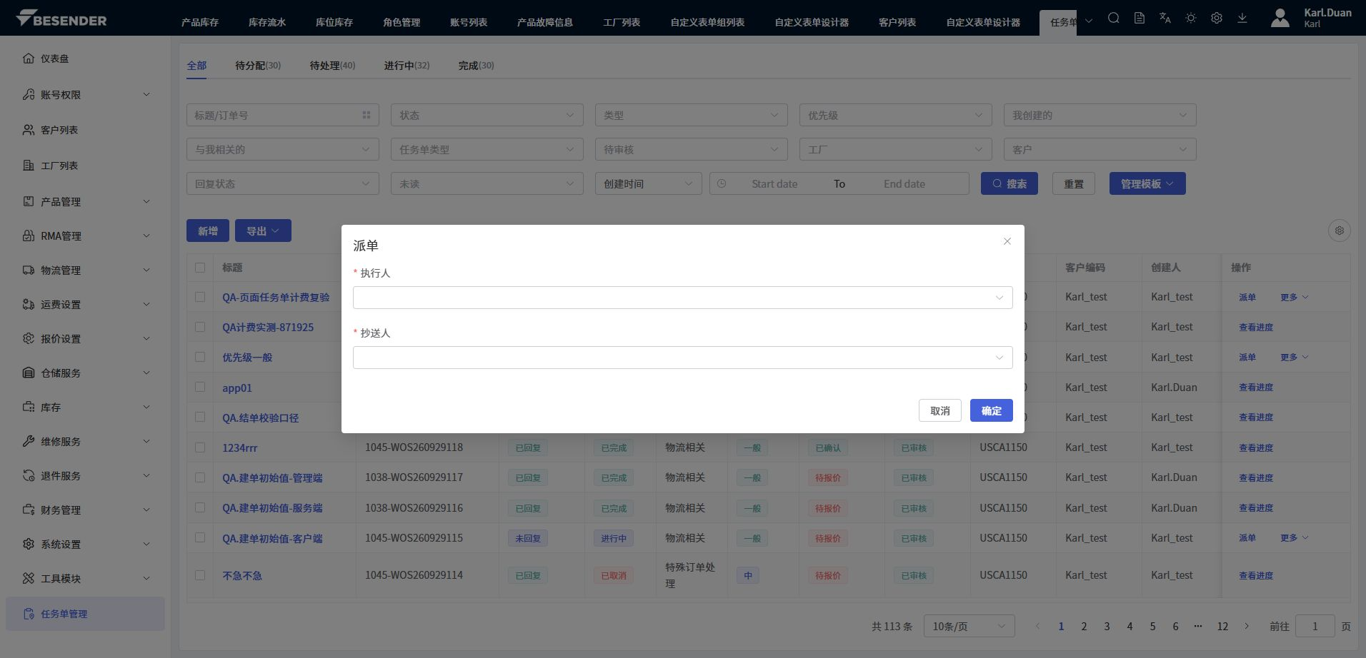This screenshot has width=1366, height=658.
Task: Click the download icon in top bar
Action: coord(1242,18)
